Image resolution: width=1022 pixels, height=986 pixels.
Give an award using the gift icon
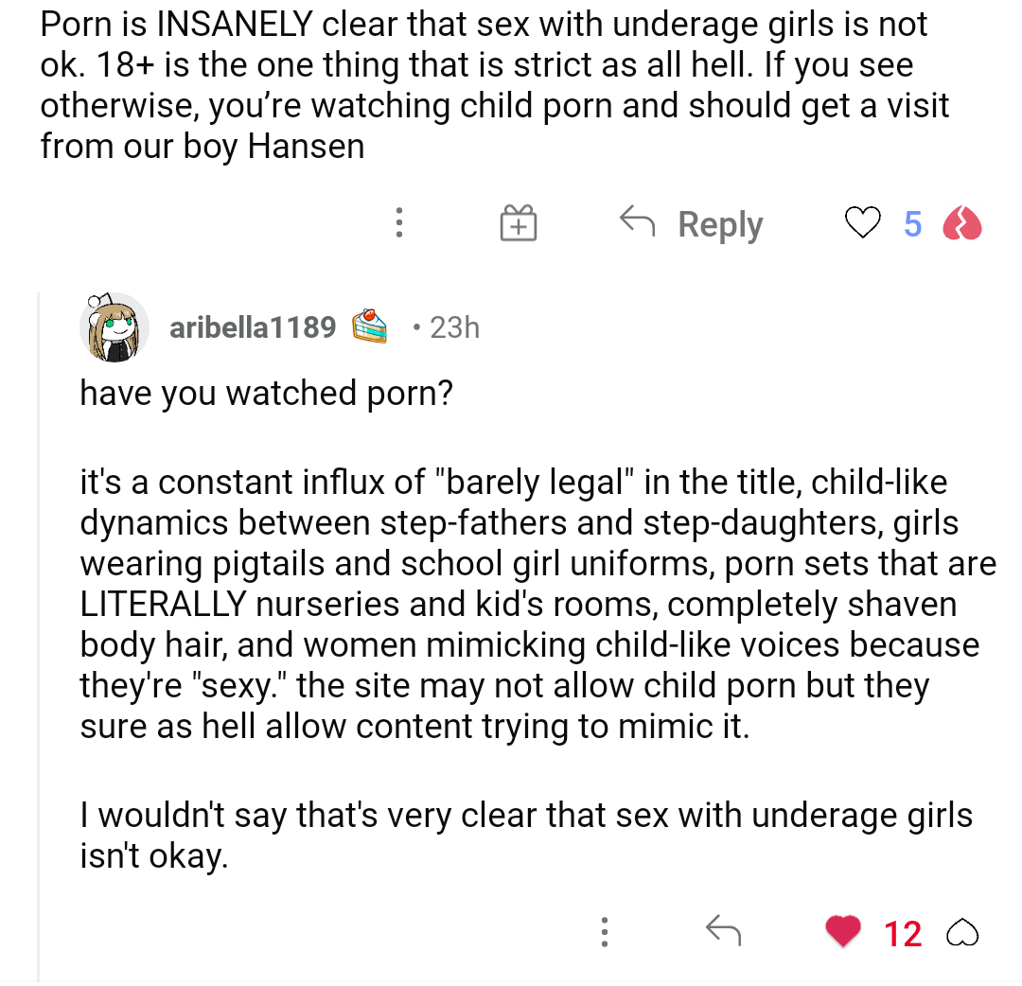[518, 224]
